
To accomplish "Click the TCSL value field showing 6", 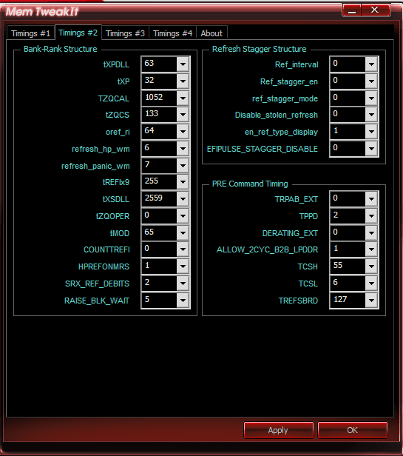I will coord(348,284).
